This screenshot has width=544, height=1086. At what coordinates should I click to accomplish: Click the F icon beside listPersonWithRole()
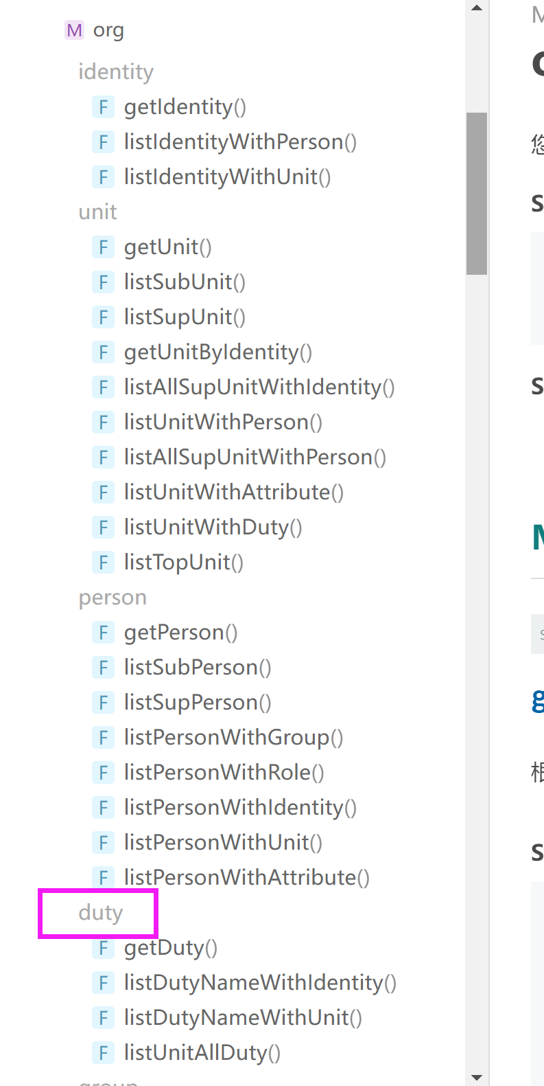tap(103, 773)
